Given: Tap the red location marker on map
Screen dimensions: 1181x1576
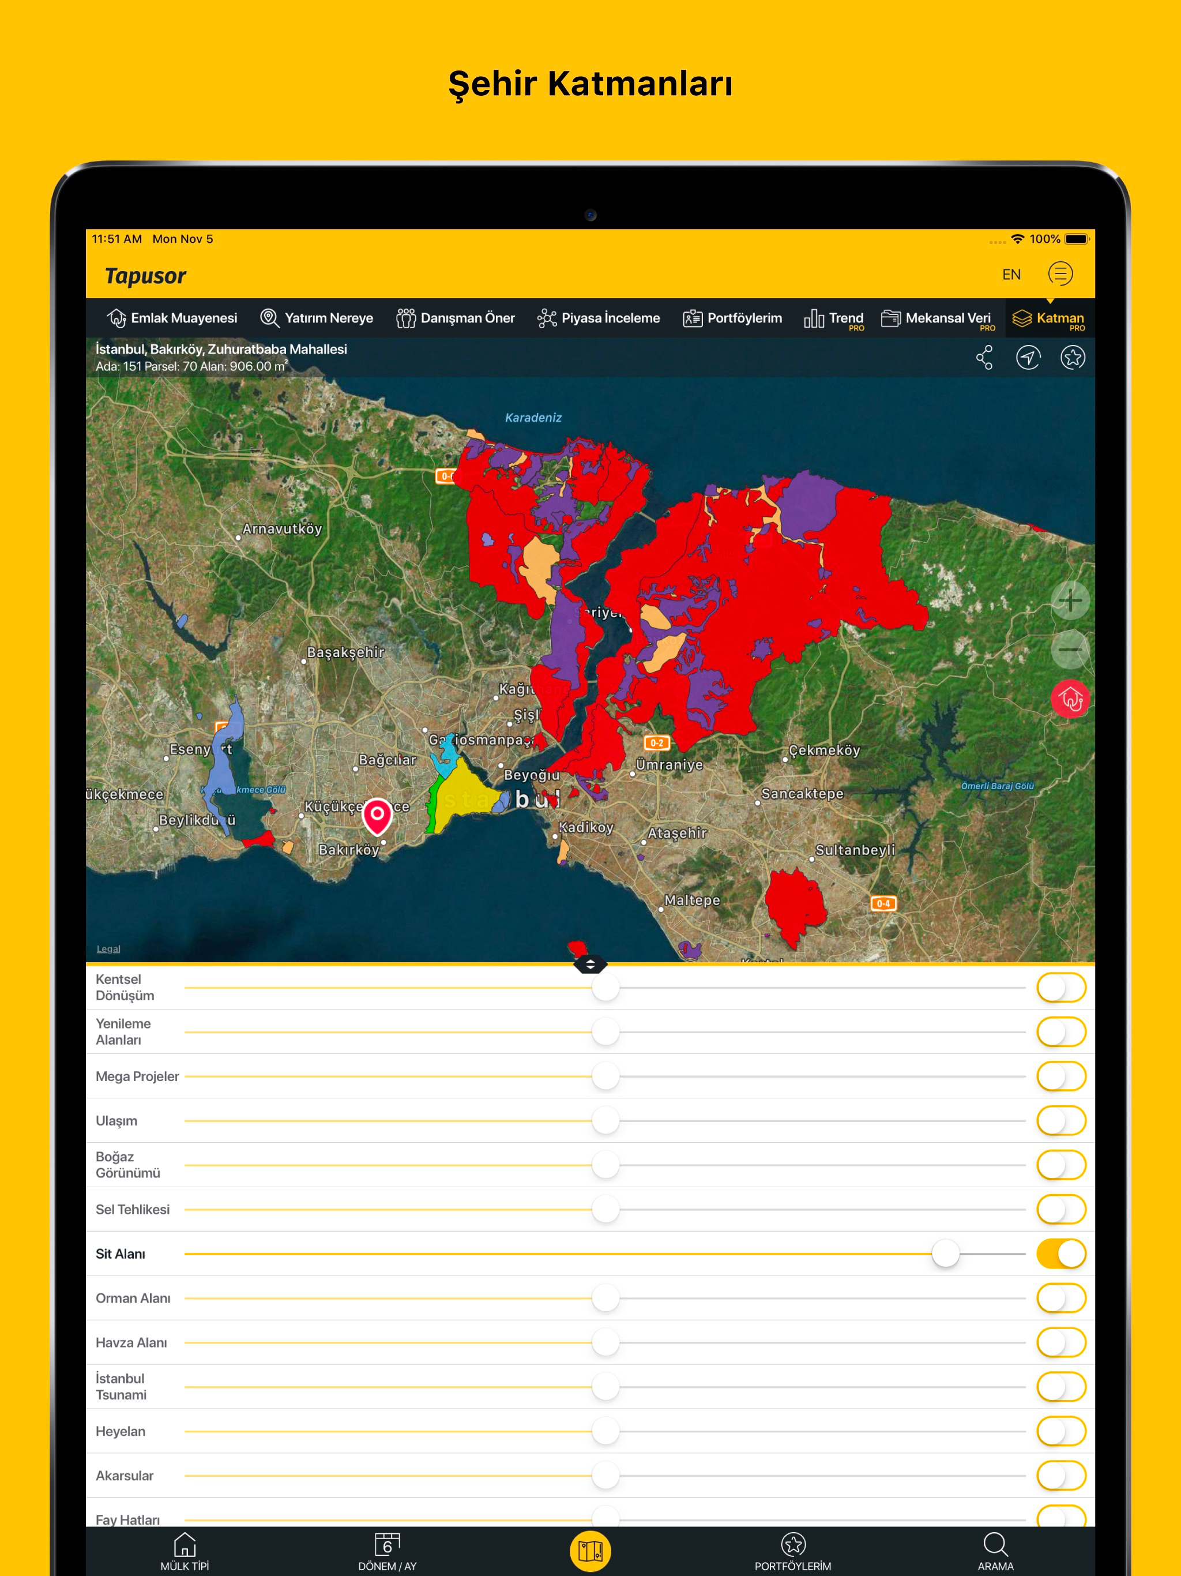Looking at the screenshot, I should [378, 815].
